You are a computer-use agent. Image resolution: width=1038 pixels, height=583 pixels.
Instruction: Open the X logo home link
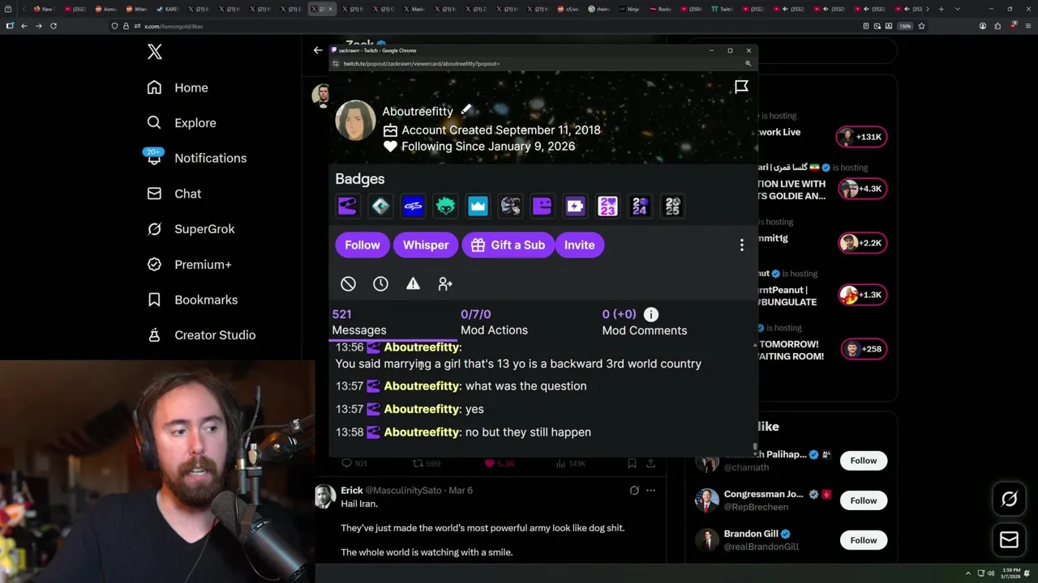click(155, 53)
